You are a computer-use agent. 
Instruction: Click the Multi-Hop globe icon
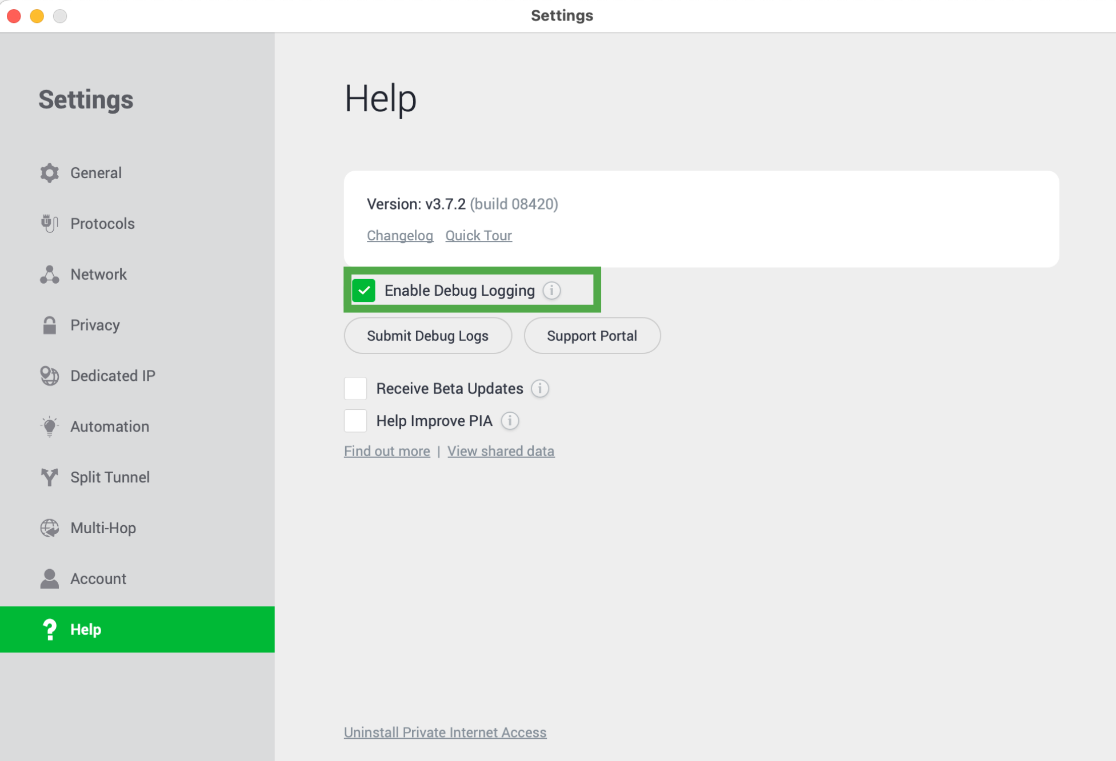(x=50, y=528)
